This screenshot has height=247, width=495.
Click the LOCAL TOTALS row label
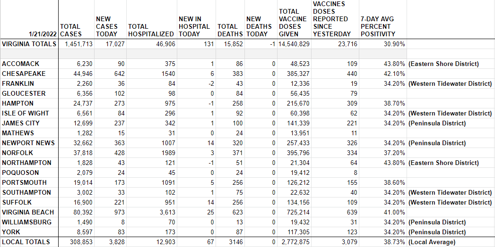coord(26,242)
